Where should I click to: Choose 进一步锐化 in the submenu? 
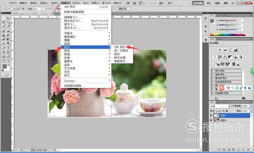pos(122,51)
